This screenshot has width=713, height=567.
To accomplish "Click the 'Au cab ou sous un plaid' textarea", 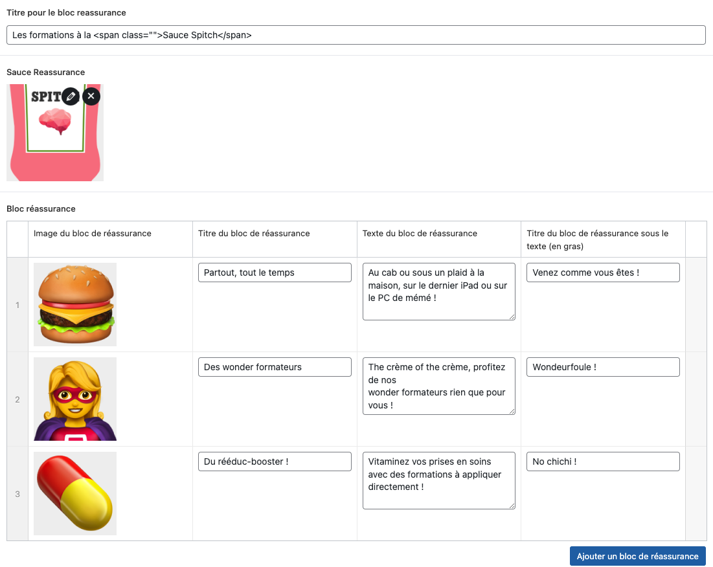I will click(x=438, y=291).
